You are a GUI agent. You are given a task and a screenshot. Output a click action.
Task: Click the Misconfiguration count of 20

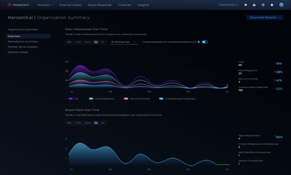(240, 74)
